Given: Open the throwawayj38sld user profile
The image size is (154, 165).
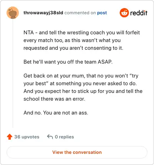Looking at the screenshot, I should [x=43, y=13].
